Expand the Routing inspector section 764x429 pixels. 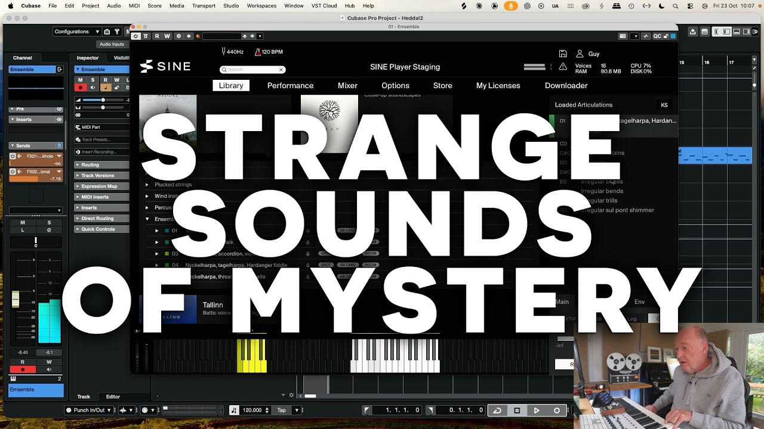(101, 165)
